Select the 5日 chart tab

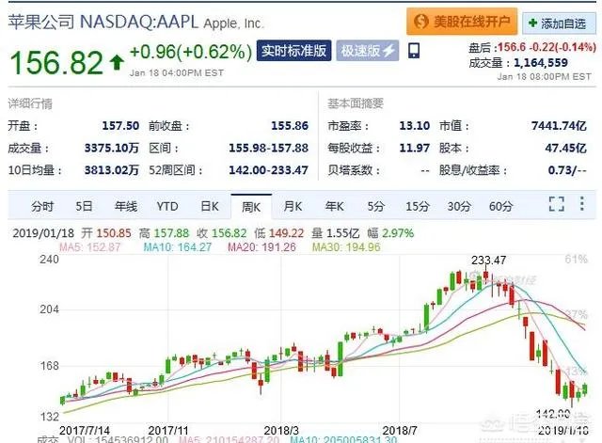tap(84, 207)
